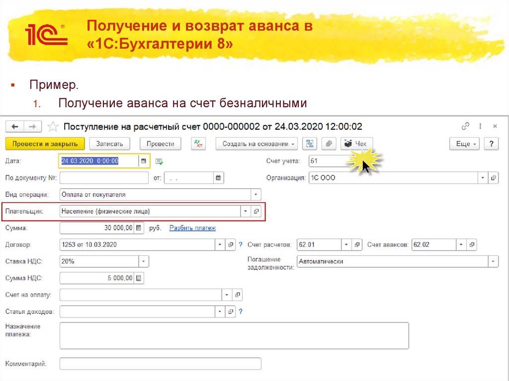Click into the Сумма field showing 30 000,00
The width and height of the screenshot is (509, 381).
[x=97, y=228]
